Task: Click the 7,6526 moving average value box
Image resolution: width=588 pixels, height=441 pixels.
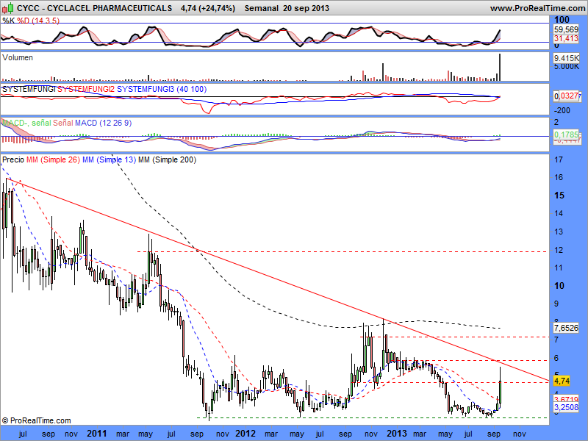Action: (x=566, y=328)
